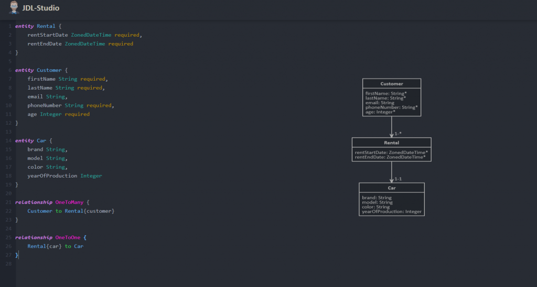Click "to" keyword on editor line 26

tap(68, 246)
